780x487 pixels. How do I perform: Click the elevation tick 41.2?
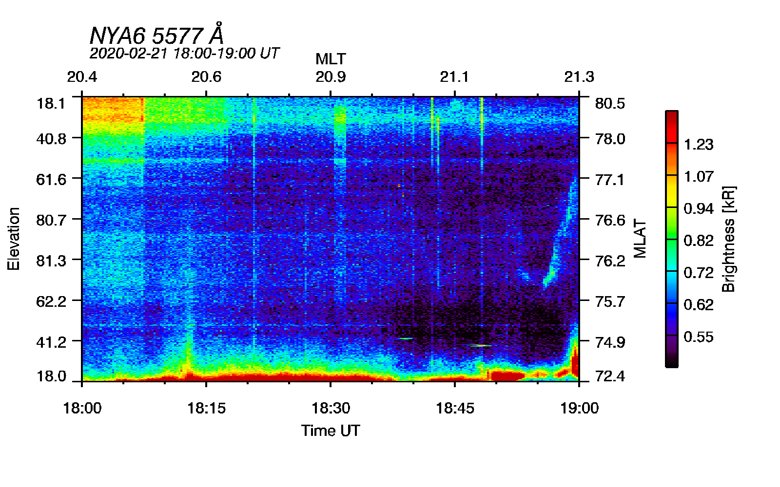click(x=51, y=342)
